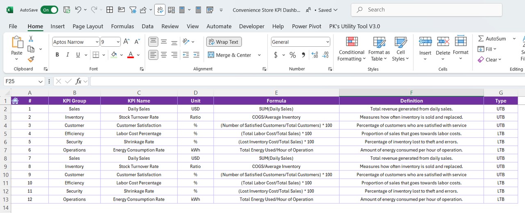Expand Merge & Center options arrow
This screenshot has width=525, height=213.
(259, 55)
